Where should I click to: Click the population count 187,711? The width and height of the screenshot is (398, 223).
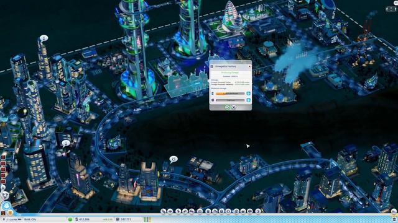126,219
